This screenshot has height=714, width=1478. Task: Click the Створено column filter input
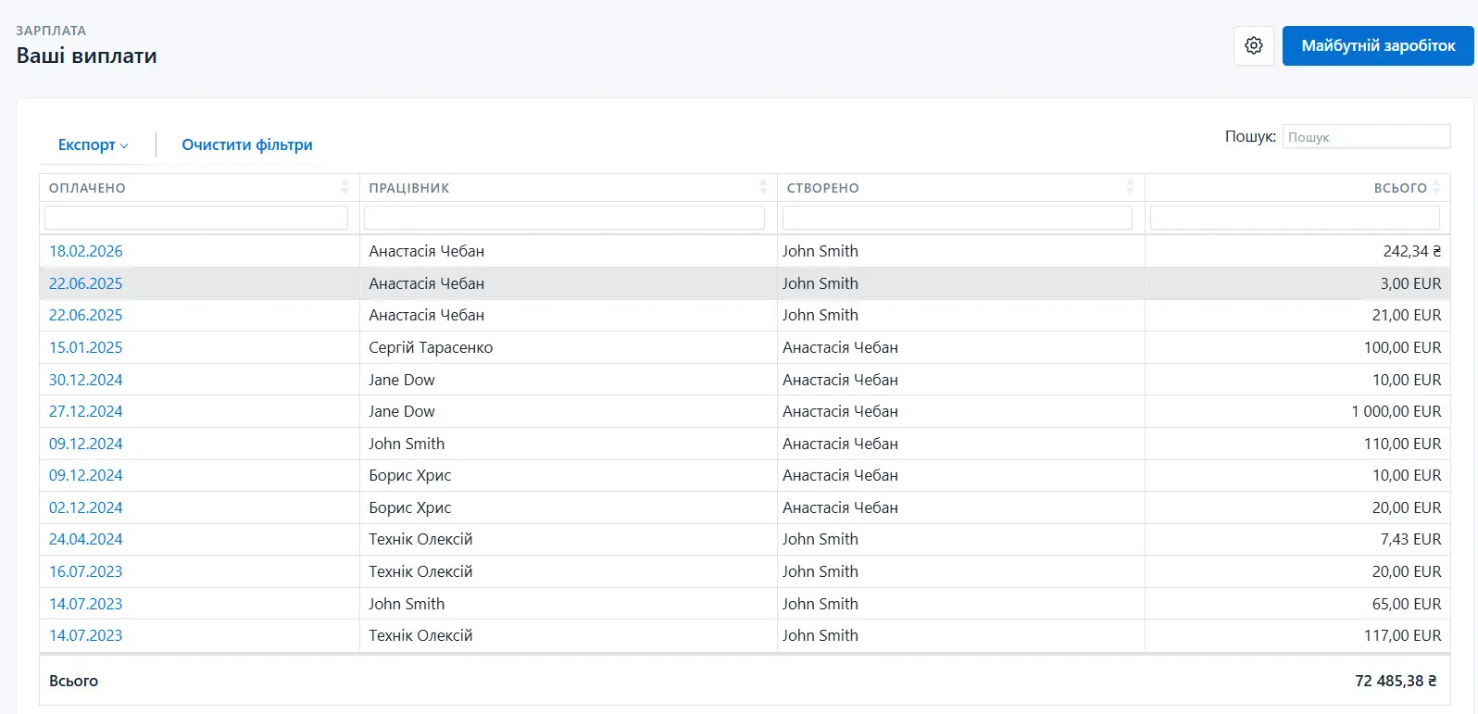[x=957, y=218]
